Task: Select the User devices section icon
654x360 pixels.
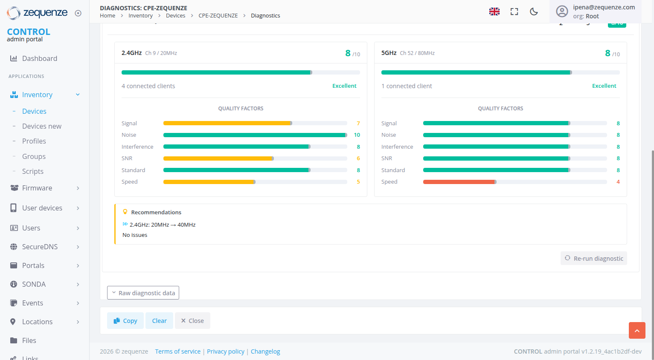Action: 13,208
